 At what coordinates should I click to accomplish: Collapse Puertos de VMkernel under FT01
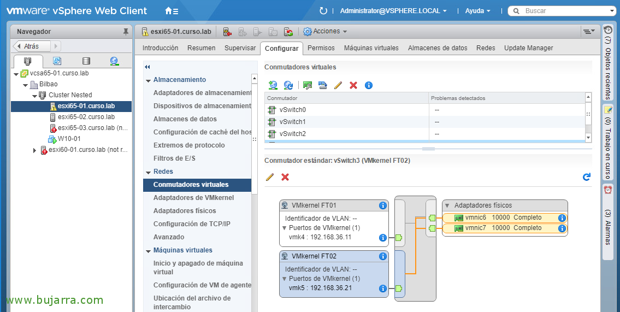(285, 228)
